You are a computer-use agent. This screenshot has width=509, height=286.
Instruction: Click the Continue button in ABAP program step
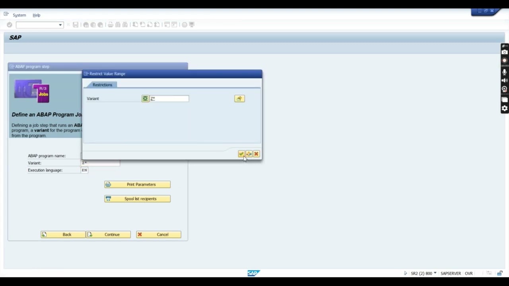(x=109, y=234)
